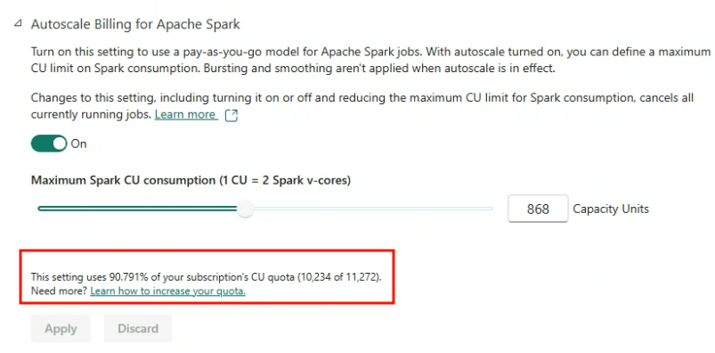Open the Learn more link
Screen dimensions: 715x353
[184, 115]
